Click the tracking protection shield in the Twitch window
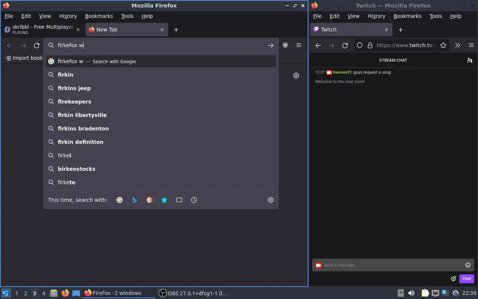This screenshot has width=478, height=299. (360, 45)
